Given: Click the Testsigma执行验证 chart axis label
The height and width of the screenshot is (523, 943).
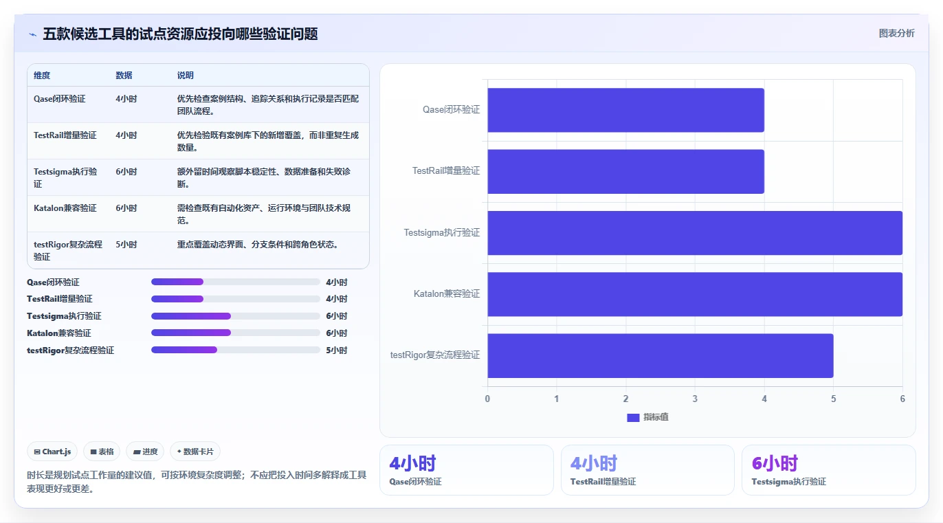Looking at the screenshot, I should click(x=442, y=233).
